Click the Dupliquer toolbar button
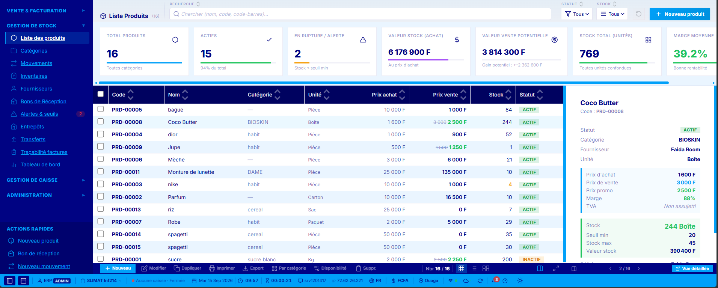Screen dimensions: 718x288 [x=187, y=268]
